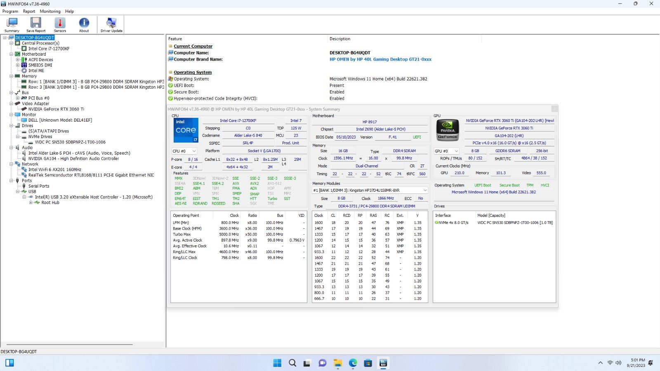Click the Intel Core i7 logo
Image resolution: width=660 pixels, height=371 pixels.
pos(186,130)
